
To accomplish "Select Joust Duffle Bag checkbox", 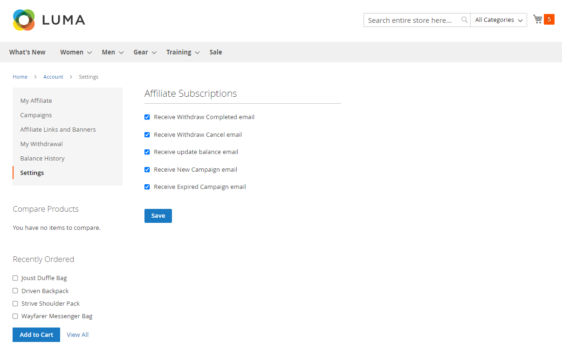I will 15,278.
